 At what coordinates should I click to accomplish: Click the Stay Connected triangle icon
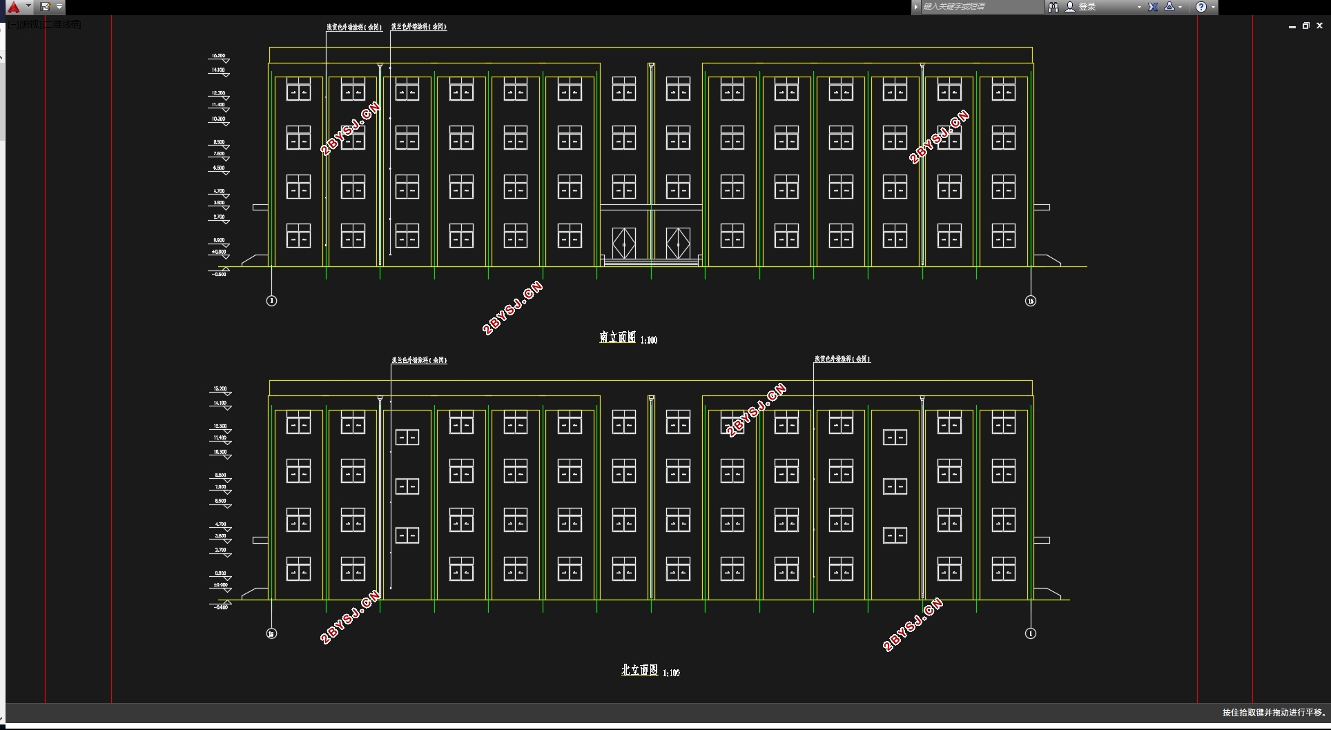click(x=1169, y=7)
